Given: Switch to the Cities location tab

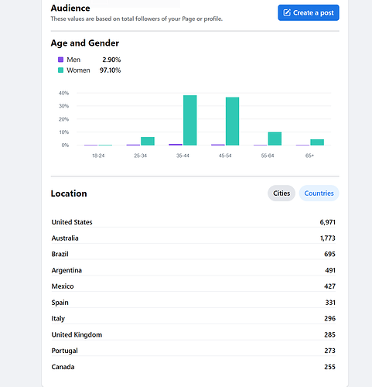Looking at the screenshot, I should (282, 193).
